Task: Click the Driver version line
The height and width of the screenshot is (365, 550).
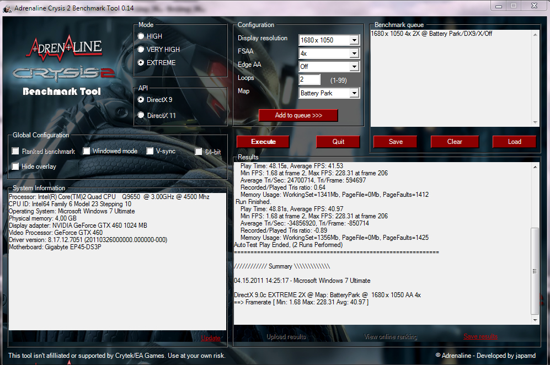Action: point(88,240)
